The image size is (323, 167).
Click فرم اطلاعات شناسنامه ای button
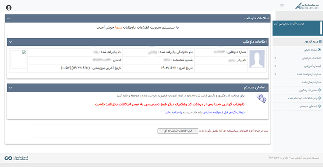click(x=177, y=131)
